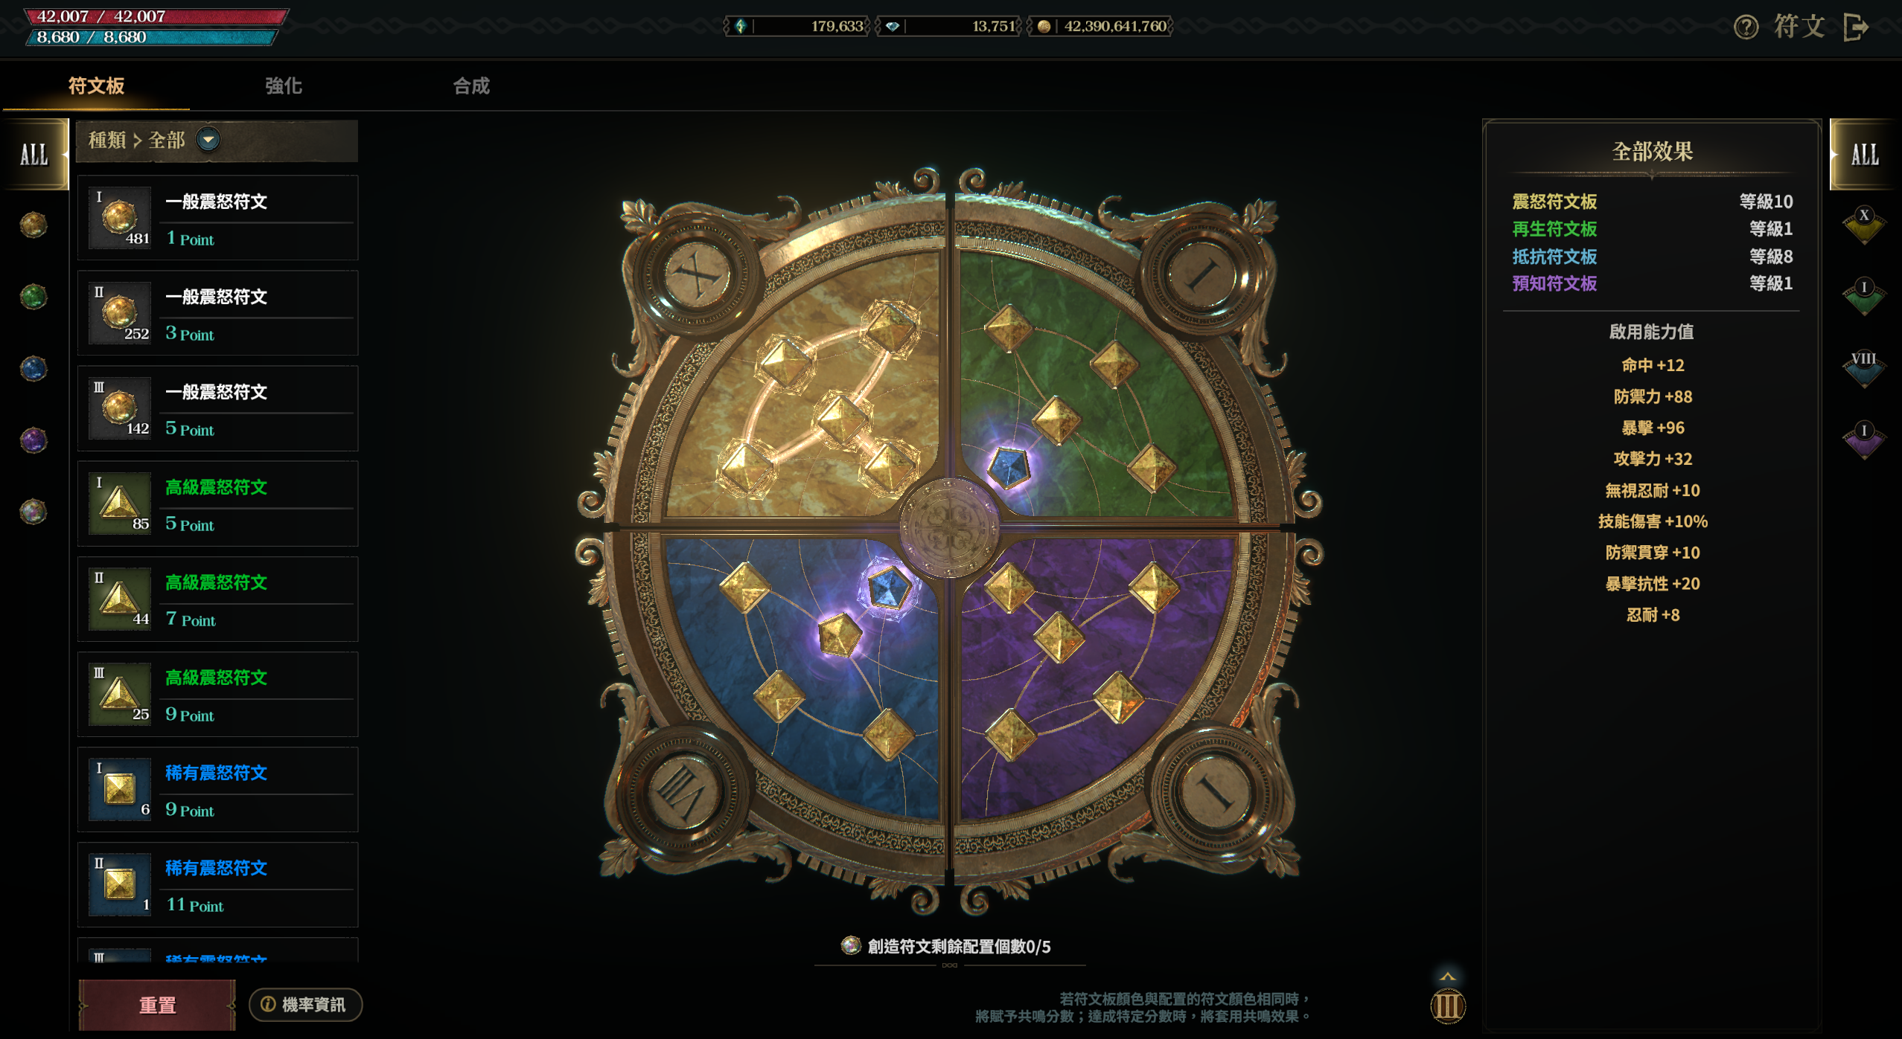1902x1039 pixels.
Task: Select the multicolor creation rune filter
Action: pos(33,512)
